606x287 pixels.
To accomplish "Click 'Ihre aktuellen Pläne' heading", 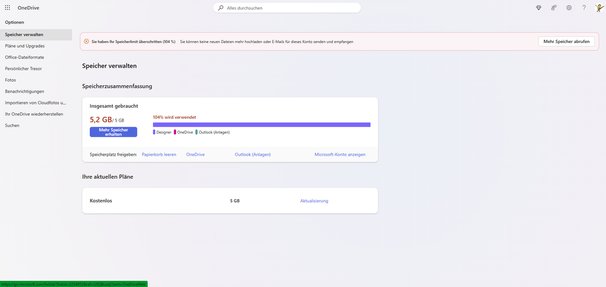I will 108,177.
